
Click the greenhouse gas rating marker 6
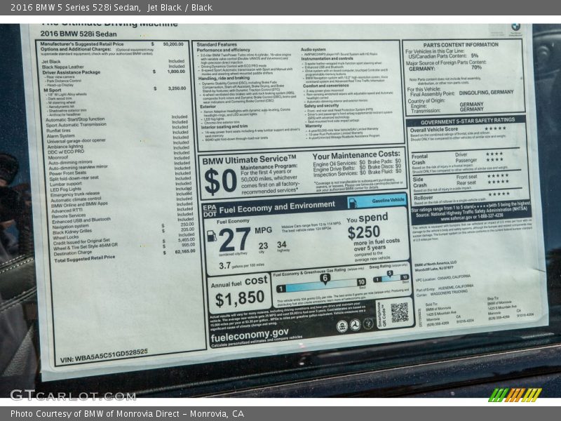[325, 279]
